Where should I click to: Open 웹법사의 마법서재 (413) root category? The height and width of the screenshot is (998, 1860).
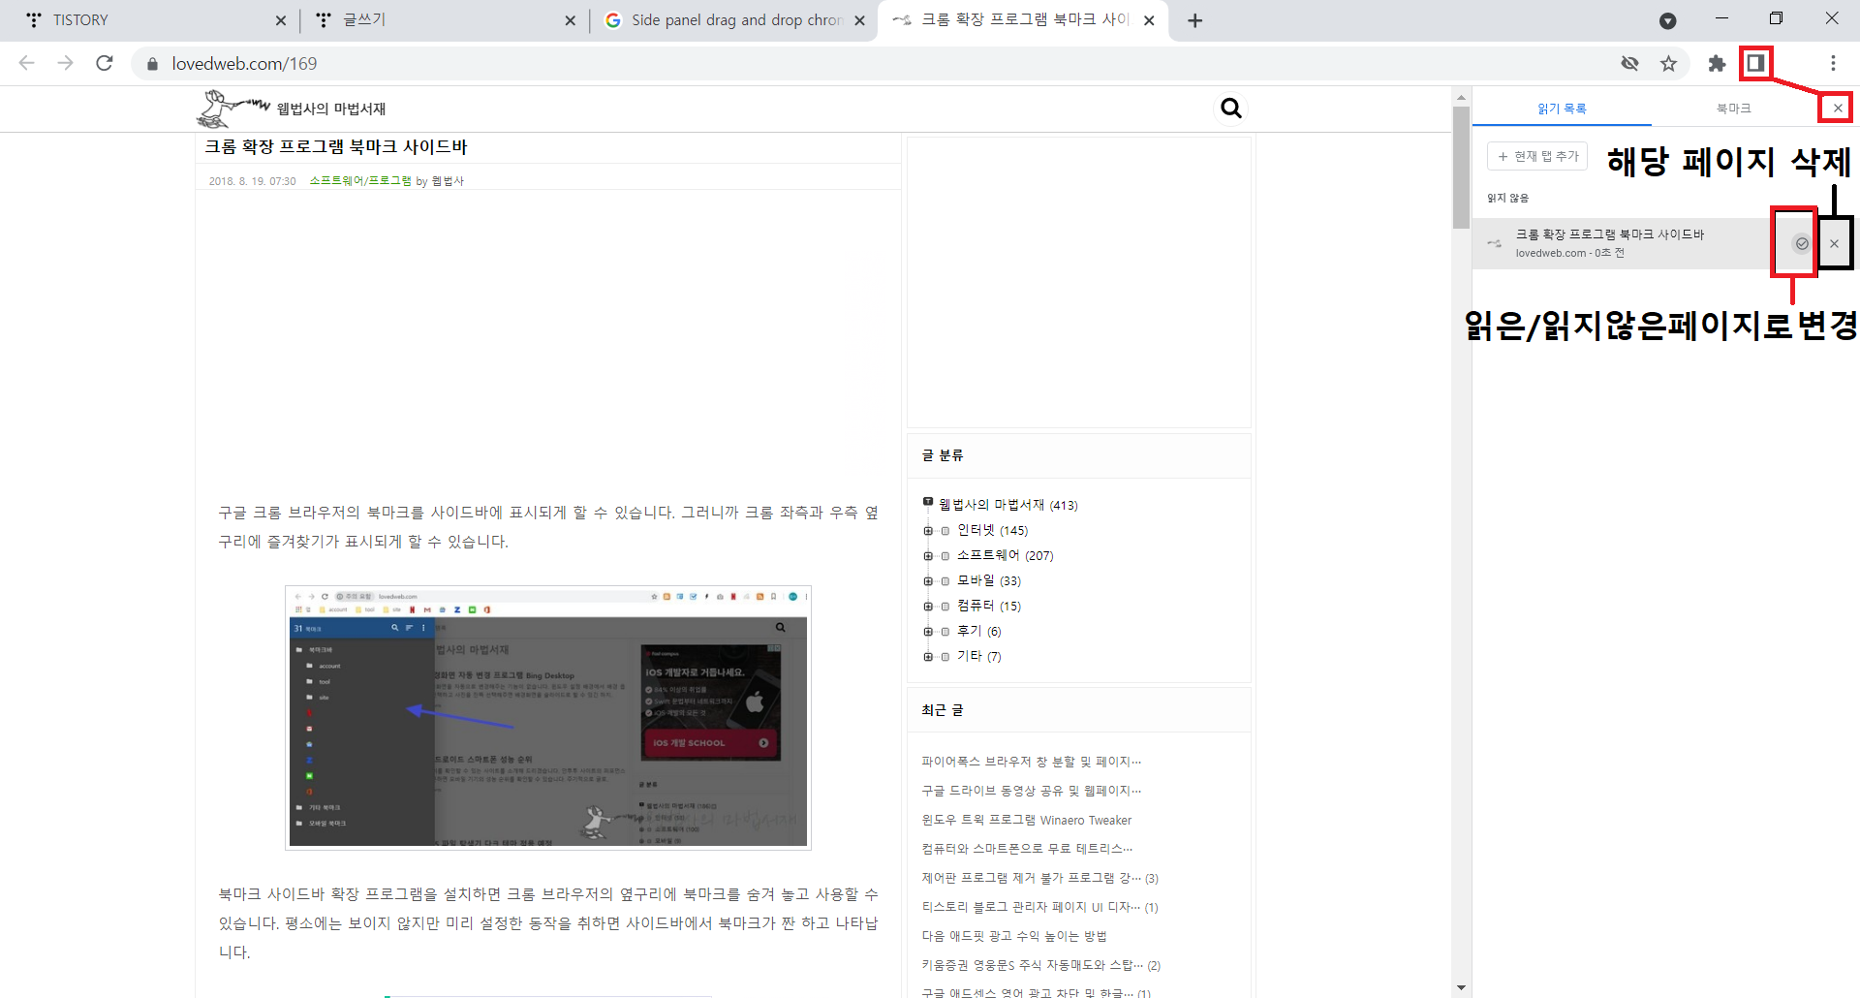pos(1007,505)
